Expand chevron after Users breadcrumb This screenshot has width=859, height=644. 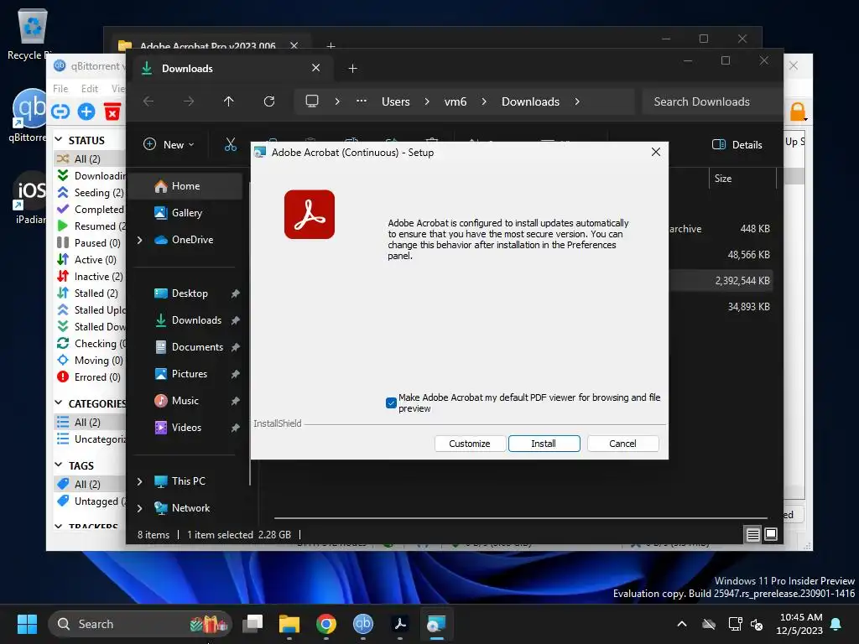click(x=427, y=101)
